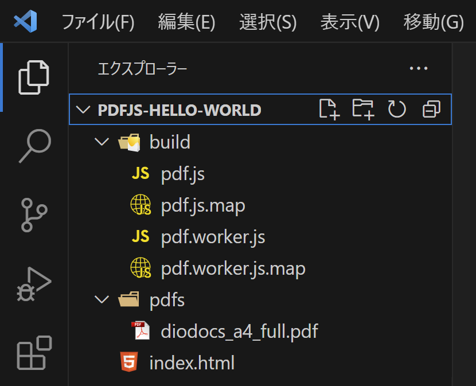
Task: Click the build folder icon
Action: pos(129,142)
